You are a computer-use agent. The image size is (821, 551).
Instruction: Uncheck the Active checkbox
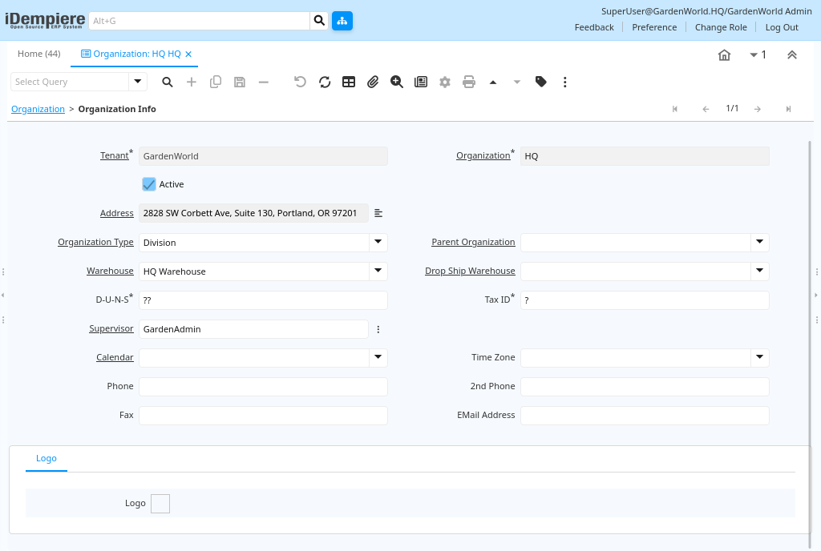[x=149, y=184]
